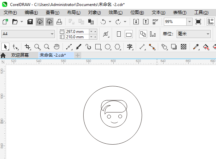The image size is (216, 159).
Task: Open the 编辑(E) menu
Action: [31, 13]
